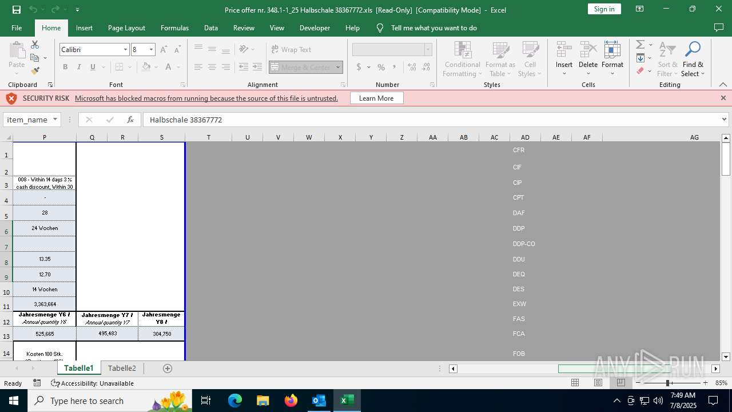Dismiss the security risk message bar
This screenshot has height=412, width=732.
[723, 98]
